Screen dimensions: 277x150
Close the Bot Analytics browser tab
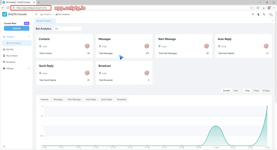(34, 2)
